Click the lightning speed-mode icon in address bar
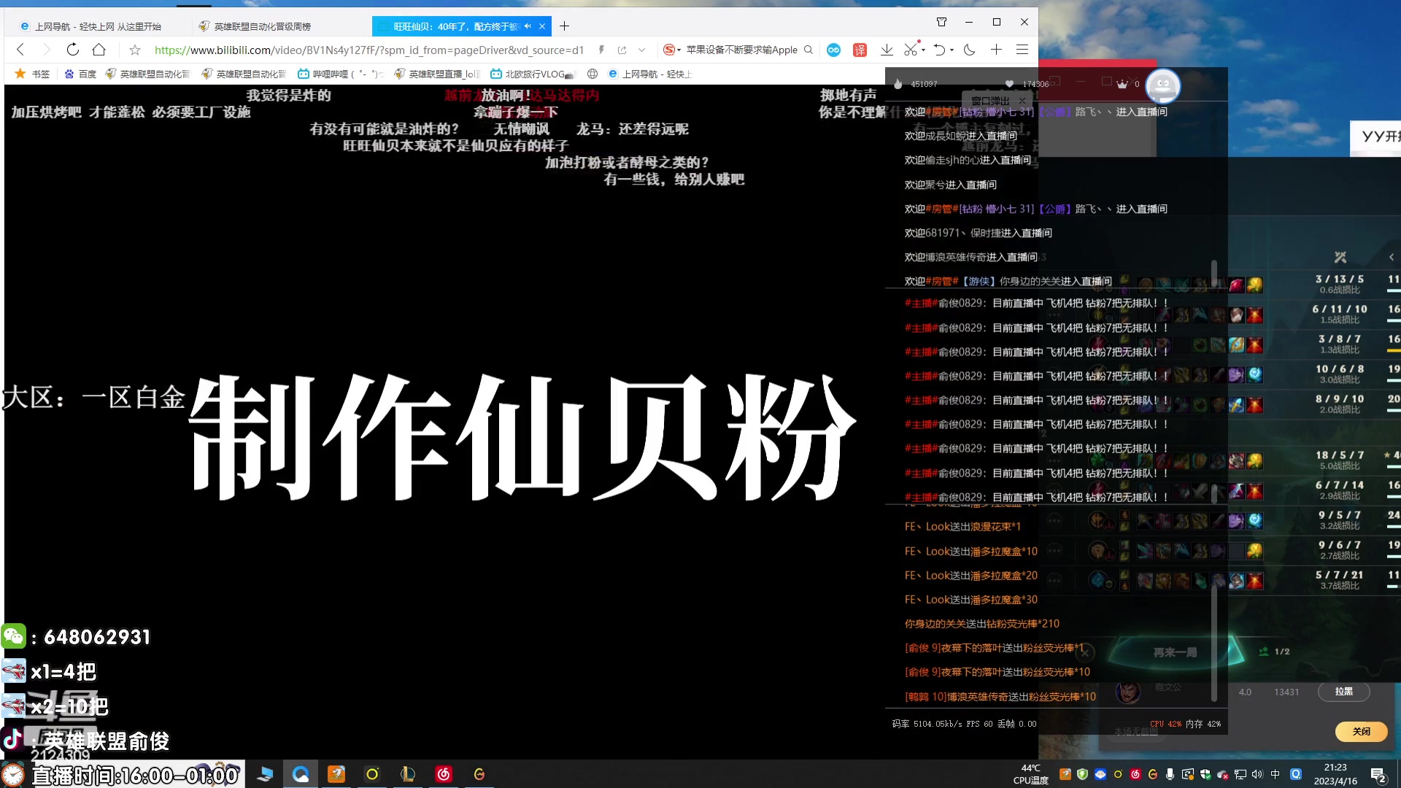This screenshot has height=788, width=1401. pos(601,50)
